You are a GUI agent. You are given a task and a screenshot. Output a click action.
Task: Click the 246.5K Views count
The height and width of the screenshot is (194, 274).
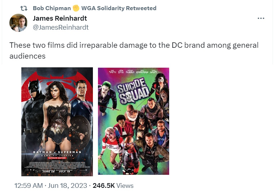click(x=113, y=186)
